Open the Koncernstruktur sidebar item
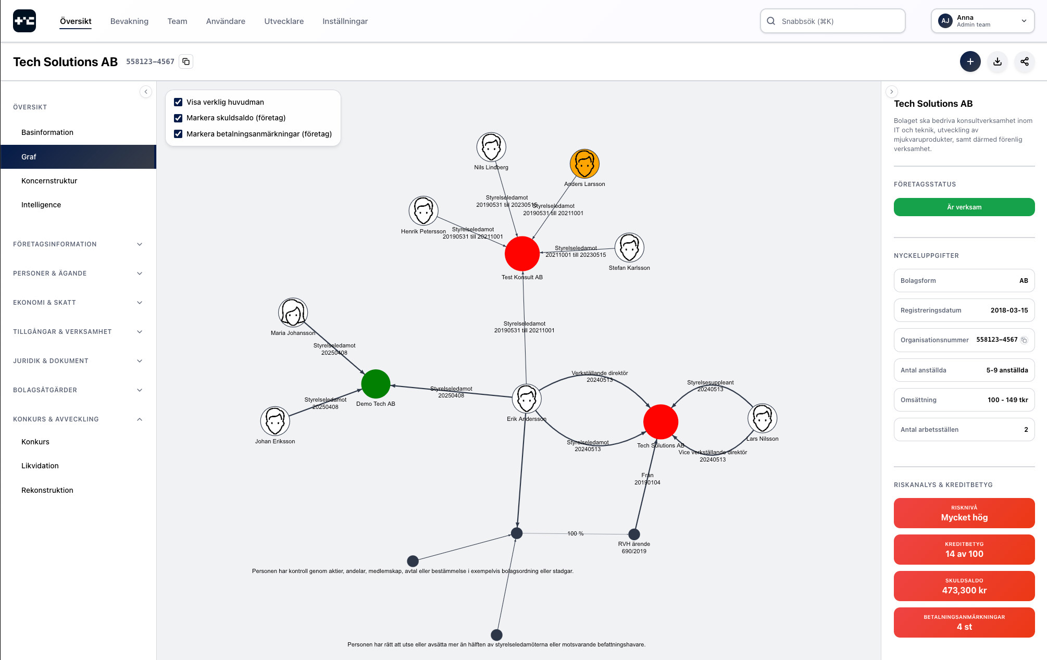The image size is (1047, 660). coord(49,181)
